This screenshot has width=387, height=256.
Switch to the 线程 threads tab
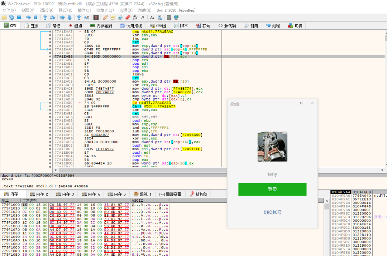(273, 26)
